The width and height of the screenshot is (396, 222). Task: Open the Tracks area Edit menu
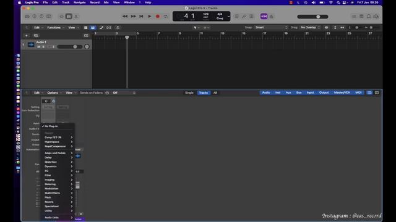click(38, 27)
